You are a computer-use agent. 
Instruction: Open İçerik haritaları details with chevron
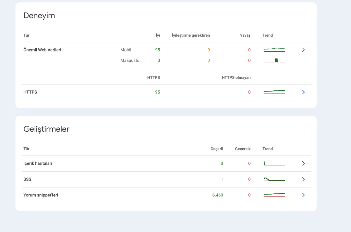click(303, 163)
